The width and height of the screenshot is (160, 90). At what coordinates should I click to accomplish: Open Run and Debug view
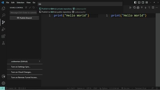pyautogui.click(x=3, y=29)
